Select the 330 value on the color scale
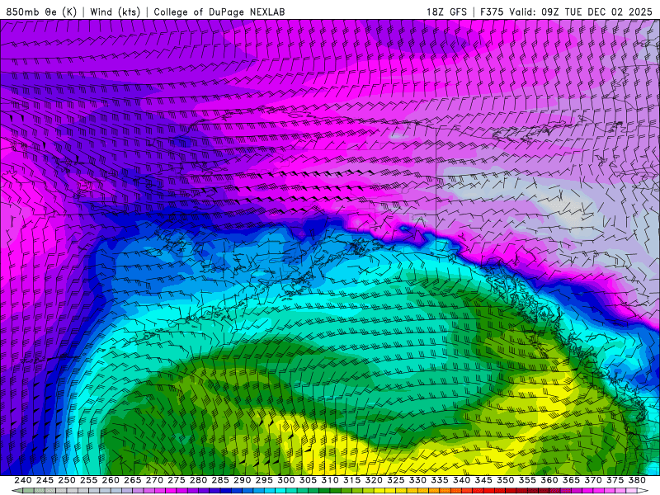660x495 pixels. 417,480
